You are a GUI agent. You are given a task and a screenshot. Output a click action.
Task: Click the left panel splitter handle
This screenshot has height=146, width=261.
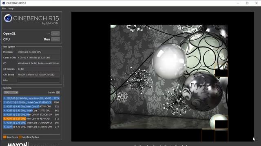coord(64,81)
